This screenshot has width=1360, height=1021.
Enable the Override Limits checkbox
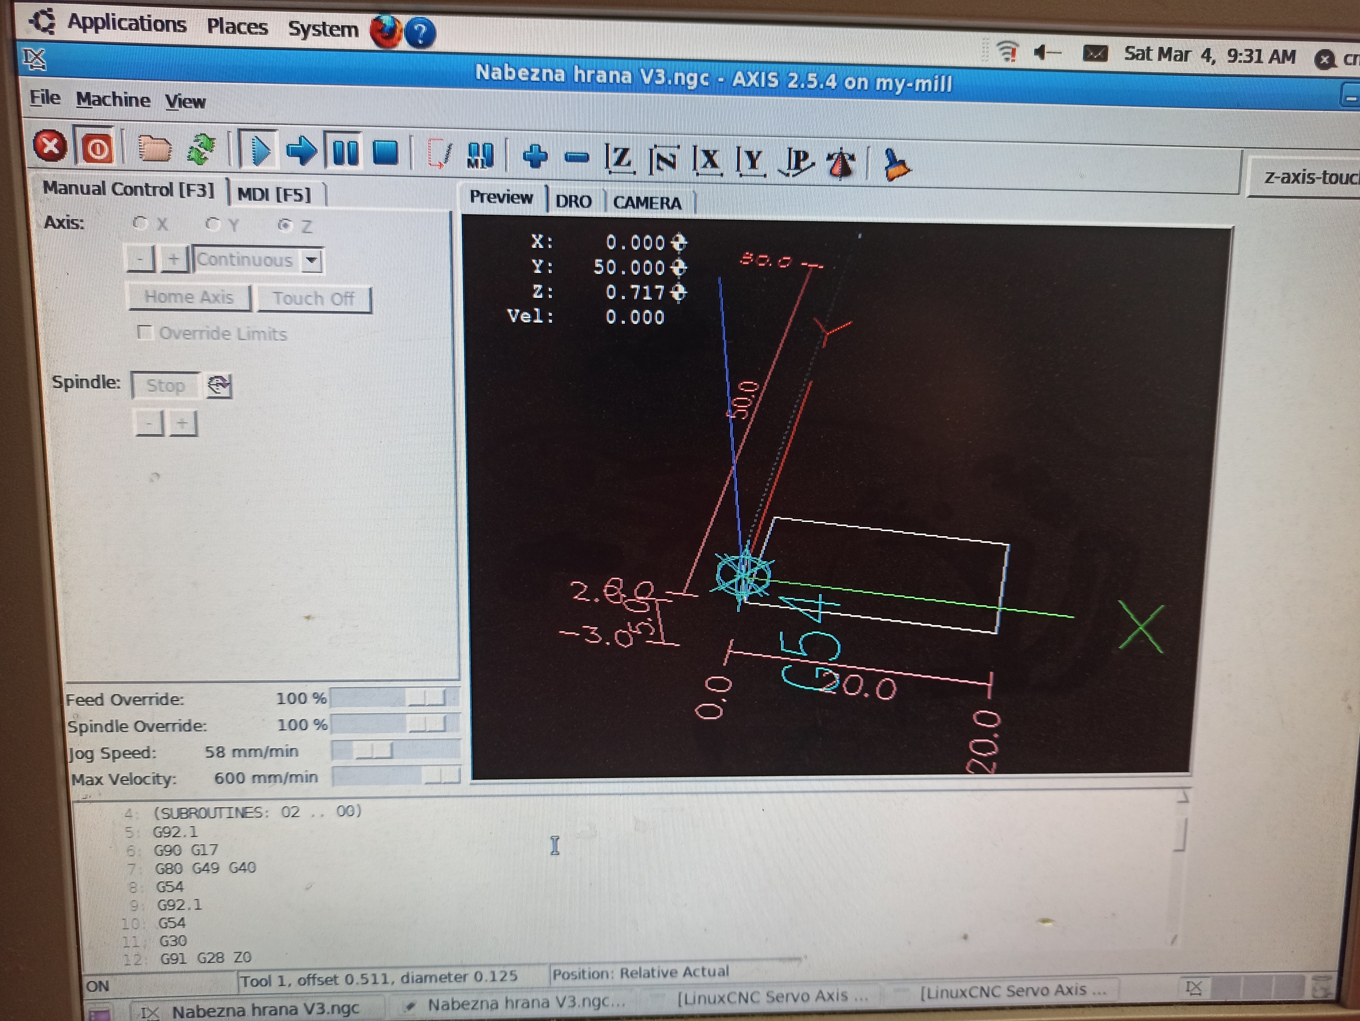coord(145,333)
